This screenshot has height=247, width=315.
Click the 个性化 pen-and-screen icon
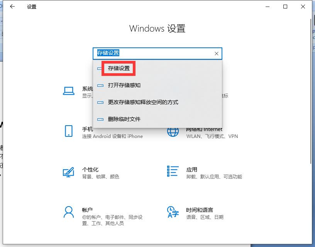(68, 172)
